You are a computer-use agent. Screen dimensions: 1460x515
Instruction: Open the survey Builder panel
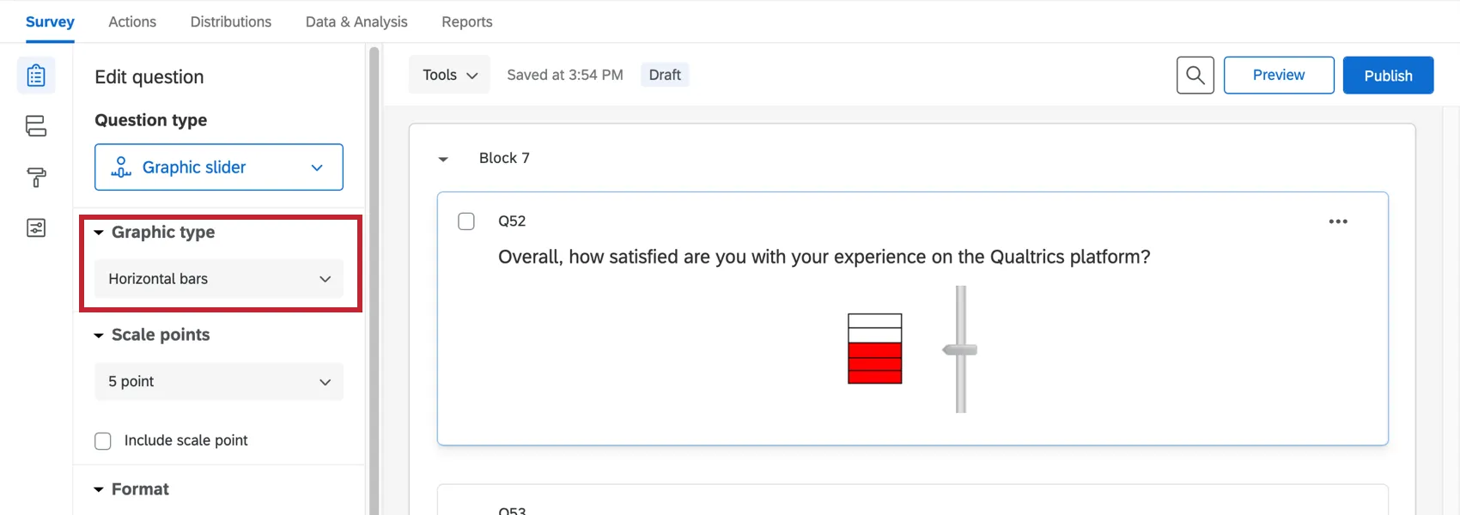pos(35,75)
